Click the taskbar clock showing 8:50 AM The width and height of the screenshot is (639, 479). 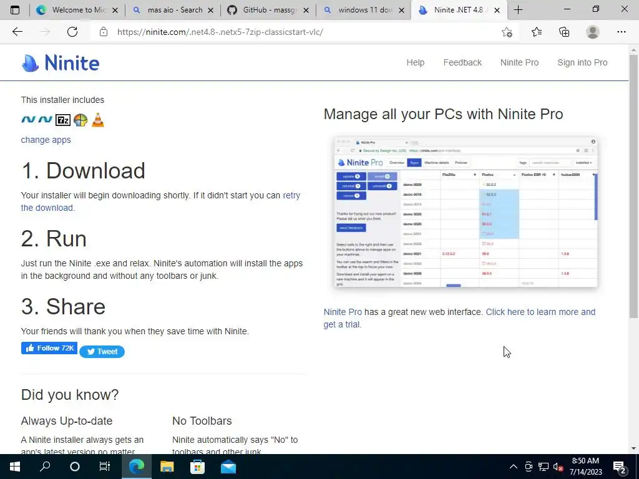(x=585, y=467)
